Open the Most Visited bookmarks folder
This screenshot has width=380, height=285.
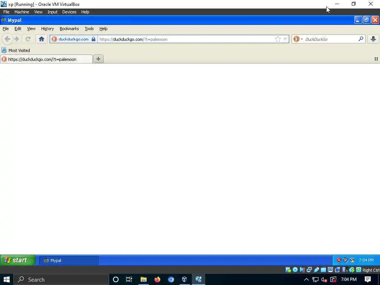pos(16,50)
